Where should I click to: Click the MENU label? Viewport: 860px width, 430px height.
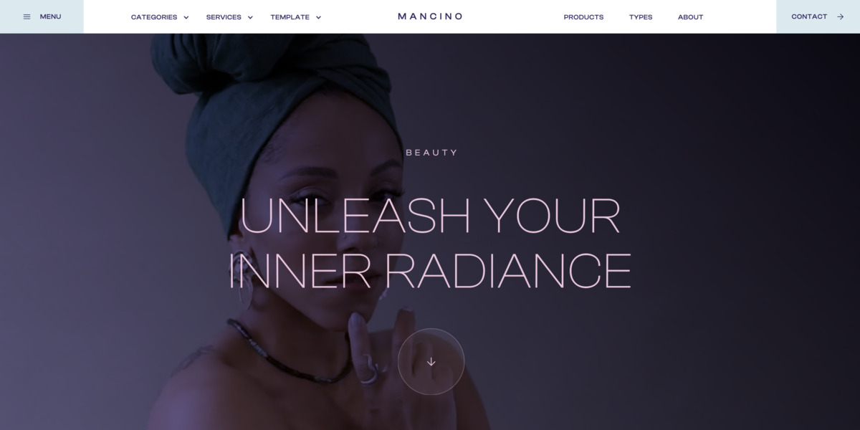point(50,16)
